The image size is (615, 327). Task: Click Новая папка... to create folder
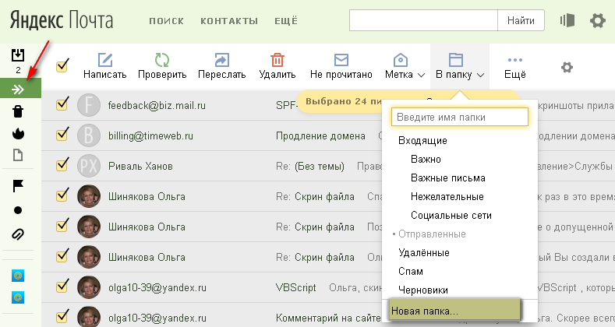tap(454, 311)
